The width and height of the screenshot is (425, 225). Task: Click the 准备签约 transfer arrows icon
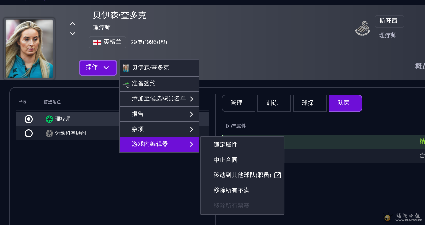[126, 84]
